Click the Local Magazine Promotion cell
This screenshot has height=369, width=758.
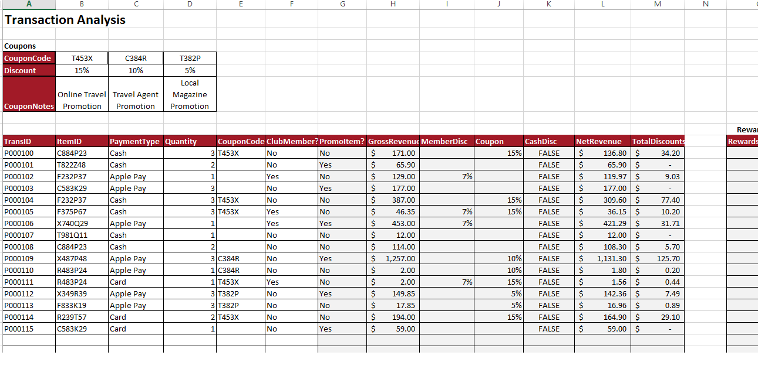pos(190,94)
